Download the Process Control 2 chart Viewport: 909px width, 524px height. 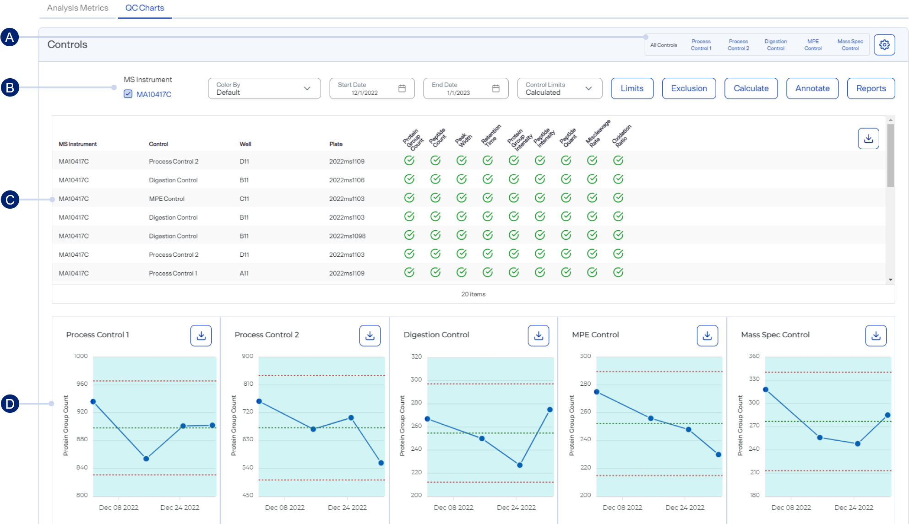pos(370,336)
